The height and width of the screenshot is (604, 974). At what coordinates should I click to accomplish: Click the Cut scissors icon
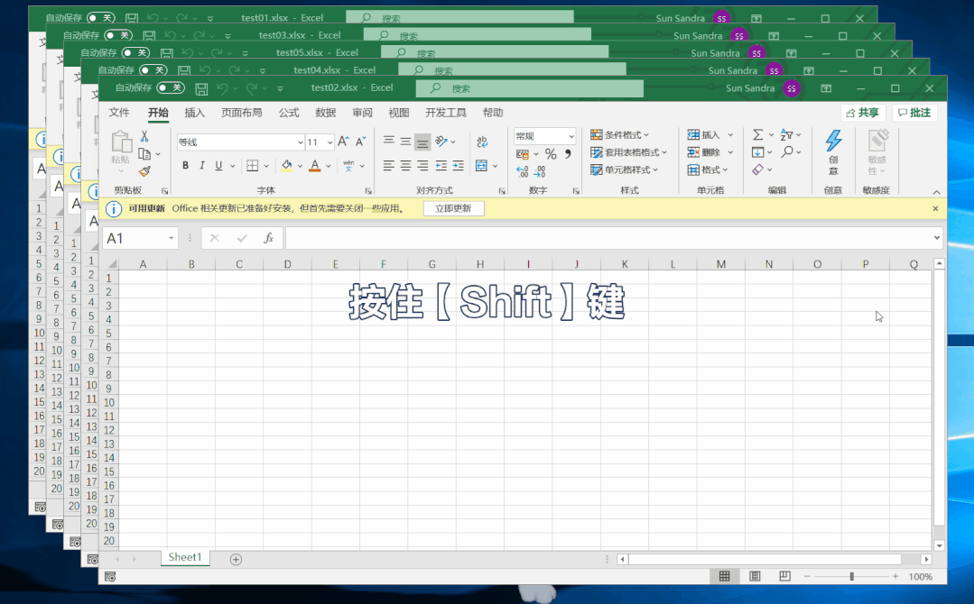[x=144, y=136]
